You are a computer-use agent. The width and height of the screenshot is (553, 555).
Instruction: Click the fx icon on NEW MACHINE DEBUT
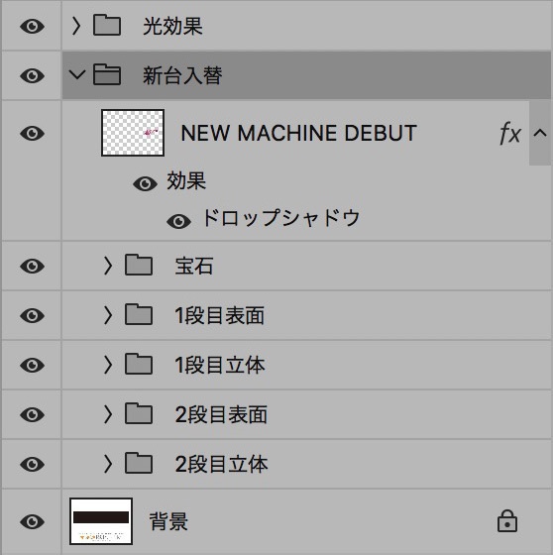pyautogui.click(x=510, y=133)
